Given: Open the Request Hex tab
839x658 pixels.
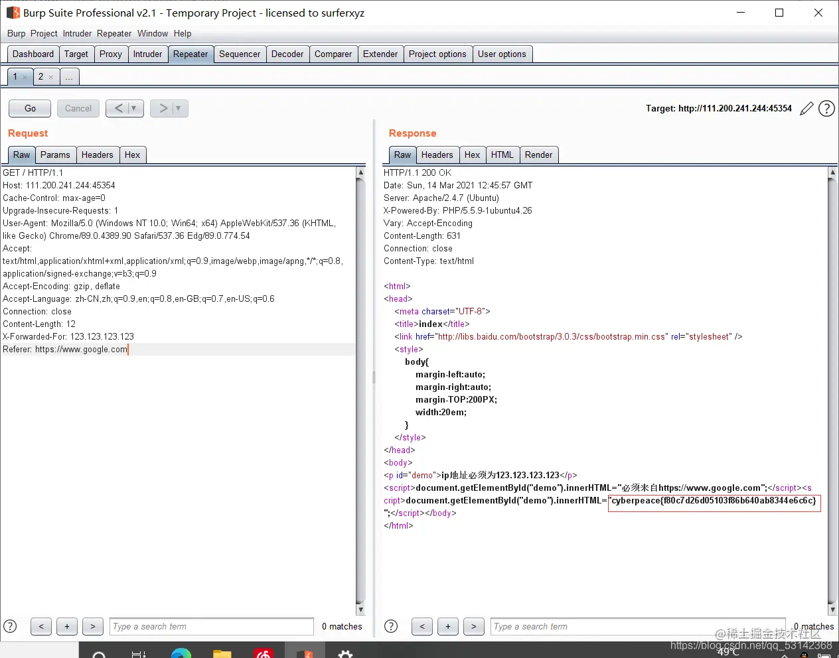Looking at the screenshot, I should click(x=133, y=155).
